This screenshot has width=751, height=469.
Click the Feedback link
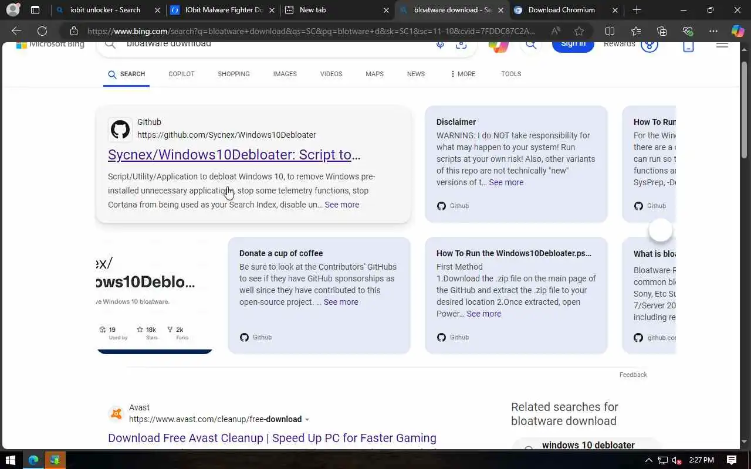click(633, 375)
